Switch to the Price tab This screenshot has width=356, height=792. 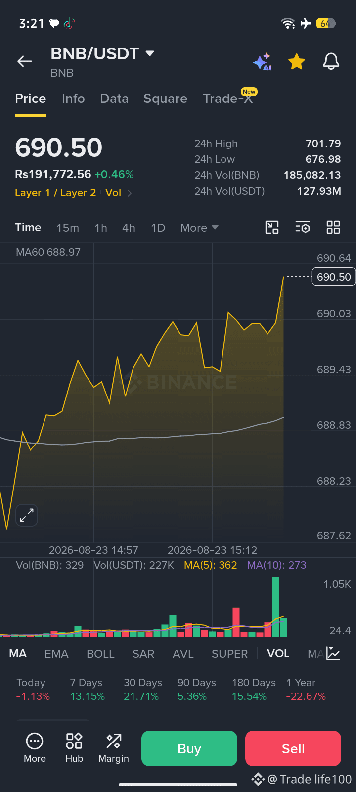(31, 99)
